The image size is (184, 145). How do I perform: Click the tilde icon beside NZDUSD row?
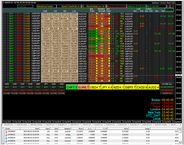(x=5, y=74)
